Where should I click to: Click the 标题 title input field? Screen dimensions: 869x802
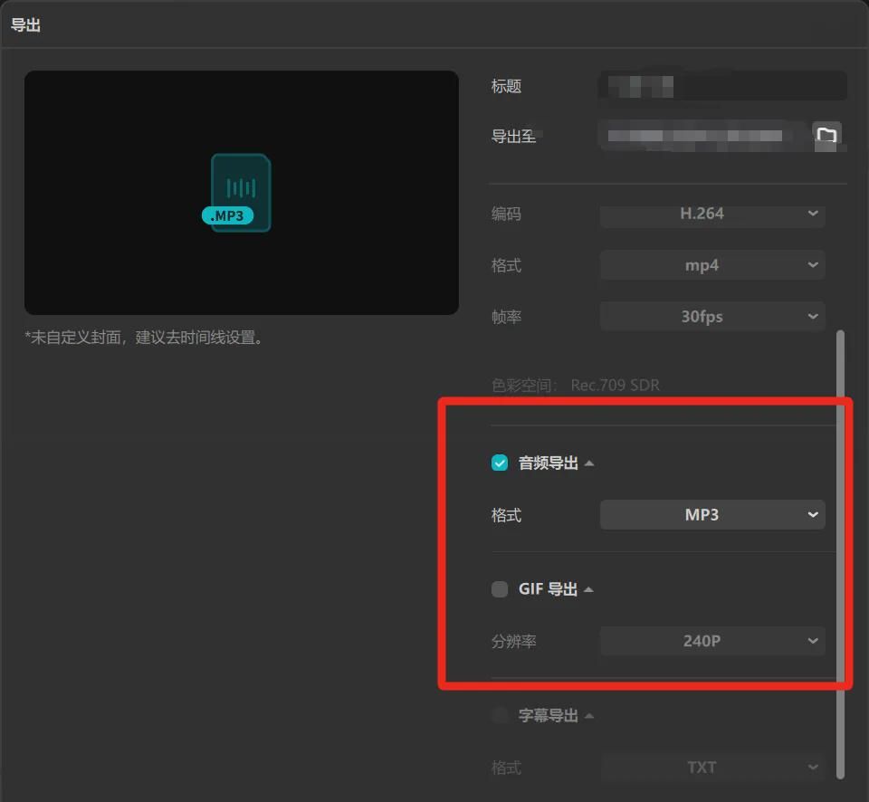point(721,86)
